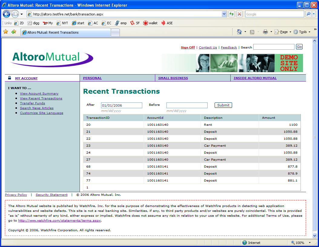Viewport: 319px width, 247px height.
Task: Open the Page menu dropdown
Action: click(x=283, y=32)
